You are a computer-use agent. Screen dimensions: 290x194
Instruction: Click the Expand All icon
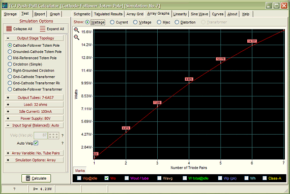click(x=43, y=29)
